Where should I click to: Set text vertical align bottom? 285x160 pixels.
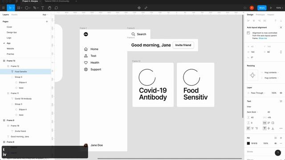(x=273, y=128)
